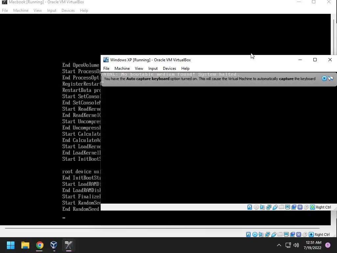Image resolution: width=337 pixels, height=253 pixels.
Task: Click the Macbook window vertical scrollbar
Action: [334, 37]
